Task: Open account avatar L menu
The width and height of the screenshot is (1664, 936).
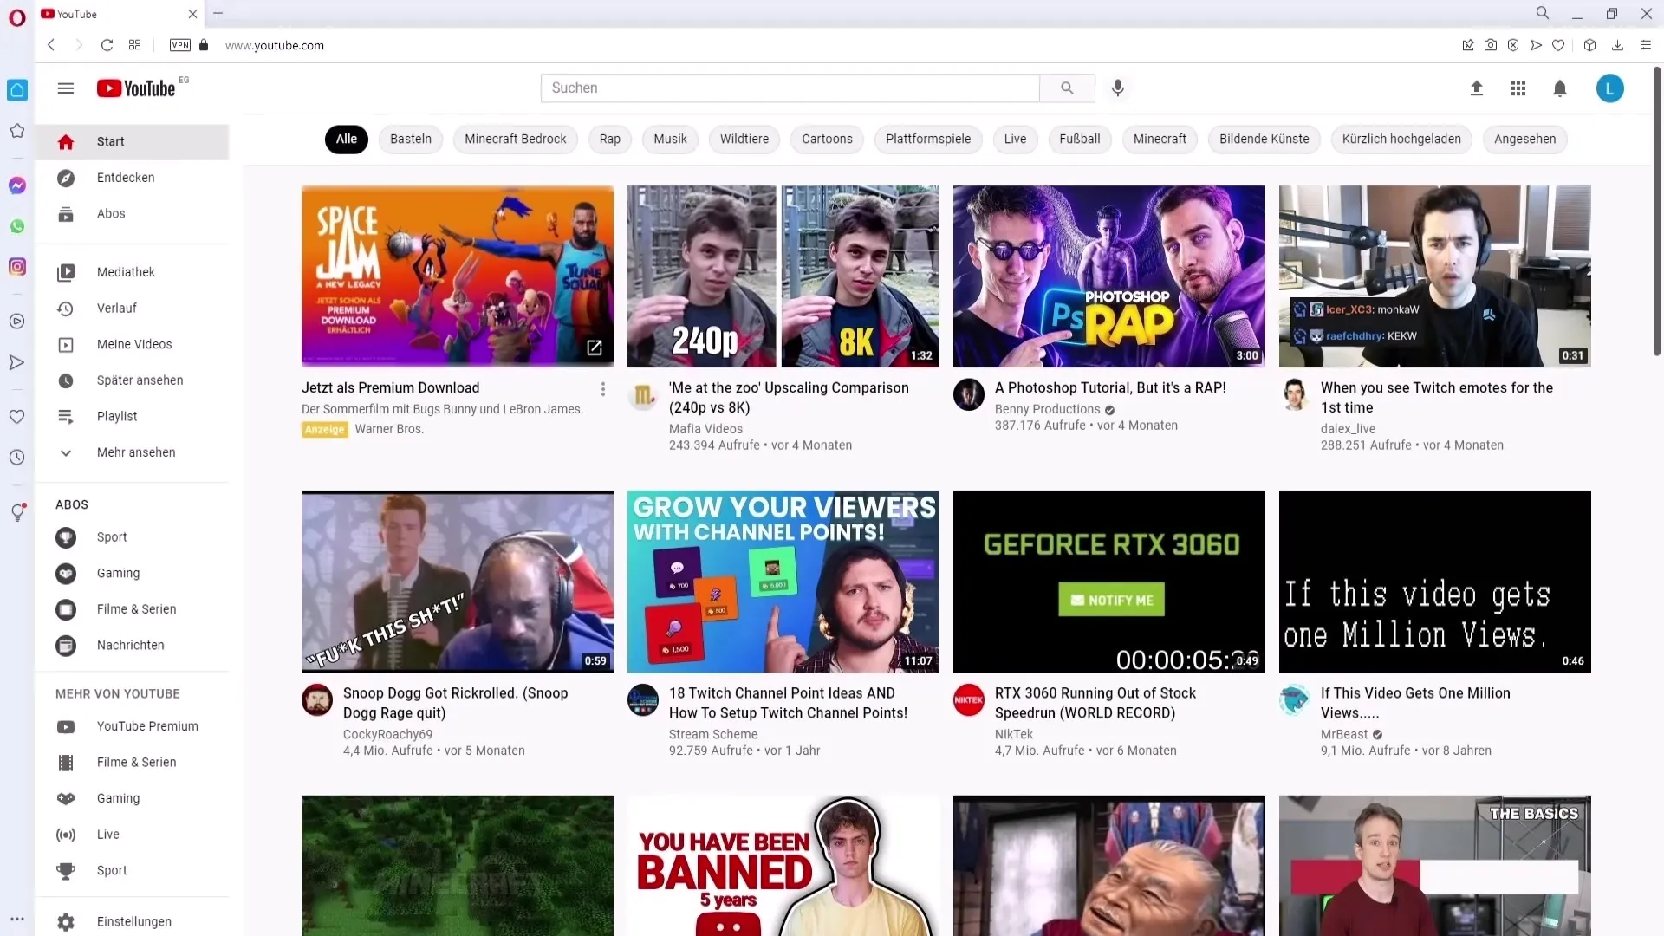Action: (x=1610, y=88)
